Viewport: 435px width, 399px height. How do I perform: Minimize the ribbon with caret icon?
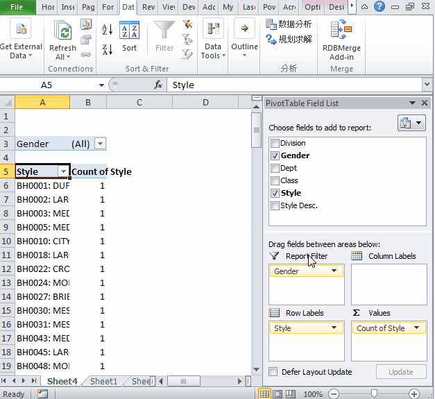(x=364, y=7)
